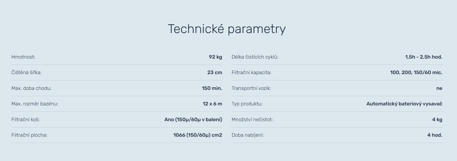Select the "23 cm" value
This screenshot has width=457, height=161.
(x=215, y=73)
